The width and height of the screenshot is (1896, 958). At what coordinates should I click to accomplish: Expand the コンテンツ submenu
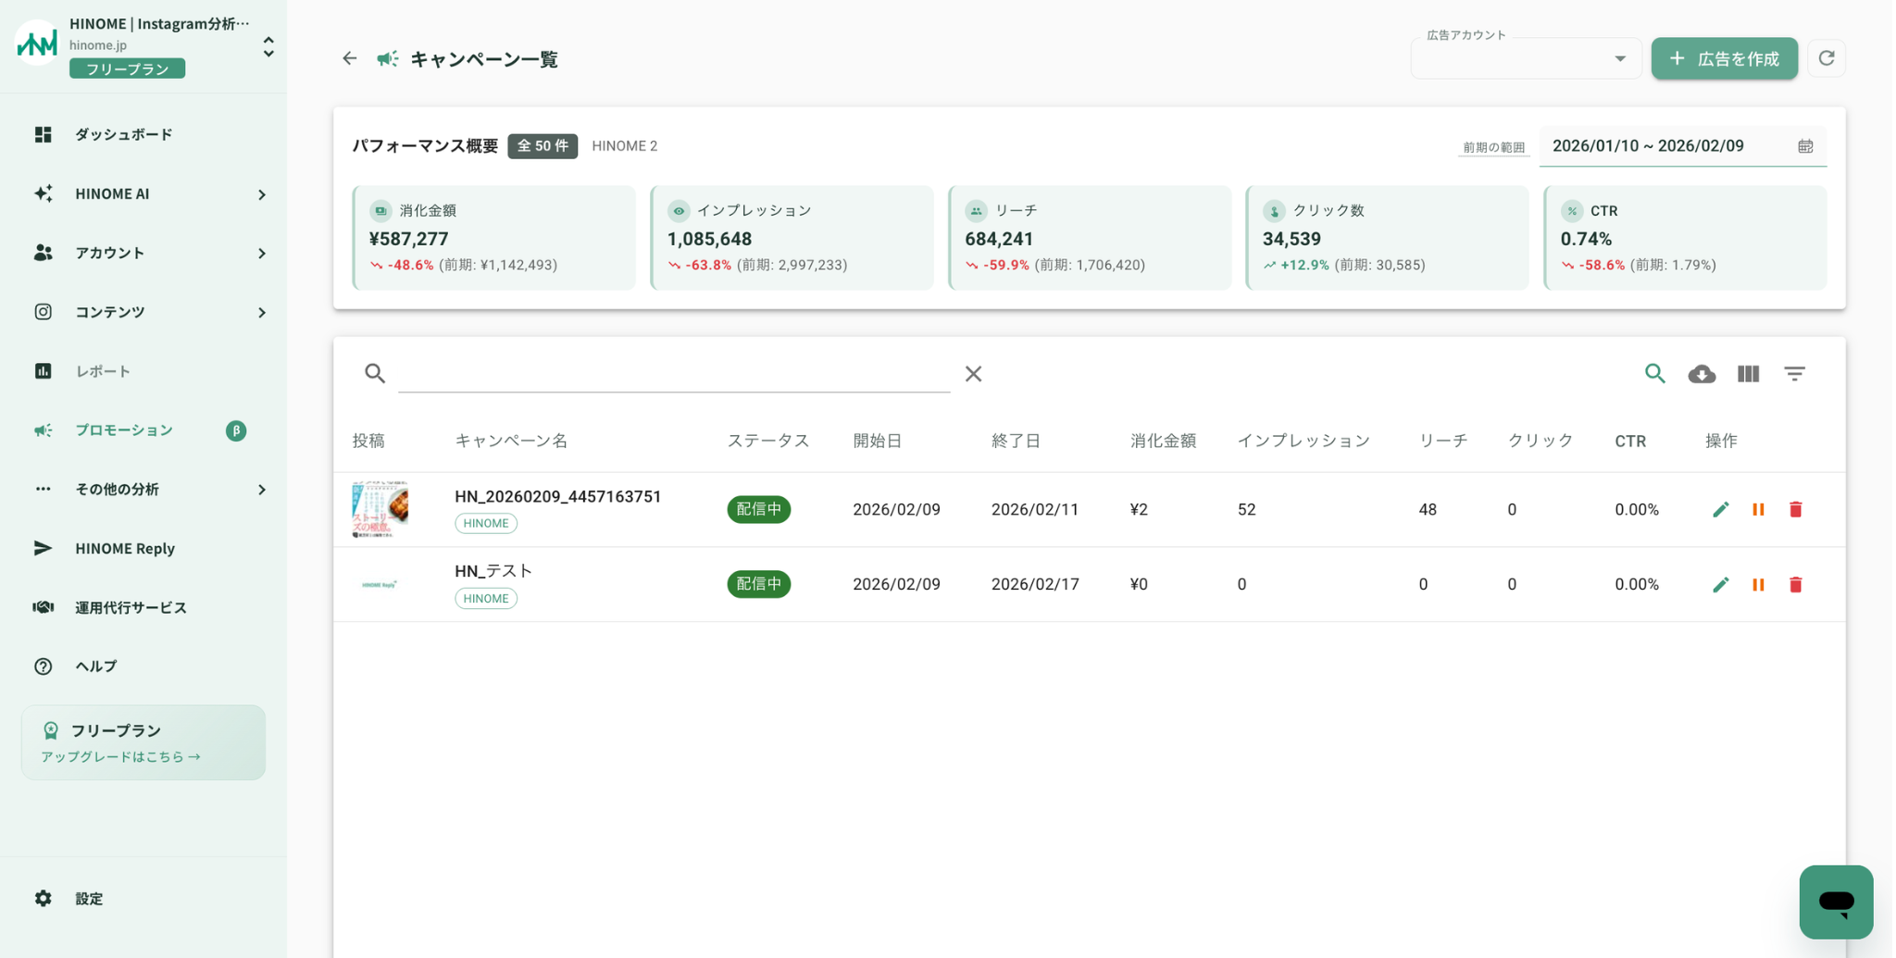(x=262, y=313)
